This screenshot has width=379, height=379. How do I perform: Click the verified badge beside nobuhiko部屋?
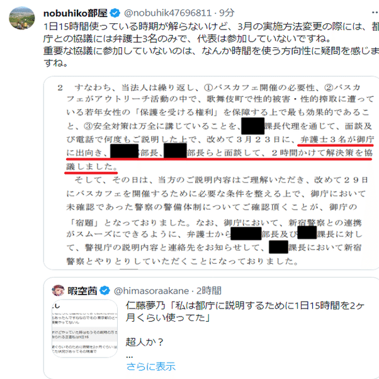point(115,13)
